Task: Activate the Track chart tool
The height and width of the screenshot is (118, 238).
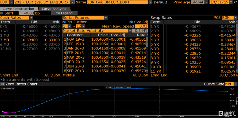Action: (x=109, y=87)
